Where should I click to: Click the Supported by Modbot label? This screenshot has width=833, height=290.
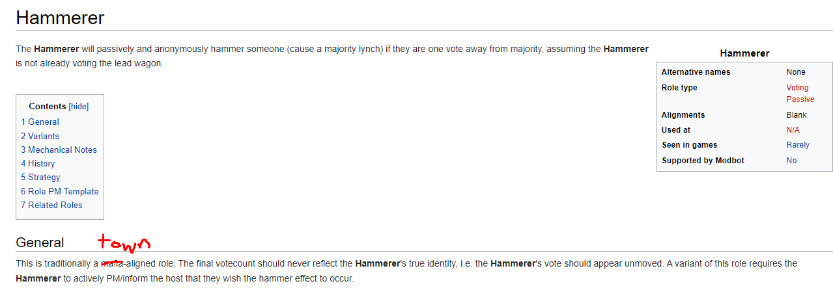(703, 161)
